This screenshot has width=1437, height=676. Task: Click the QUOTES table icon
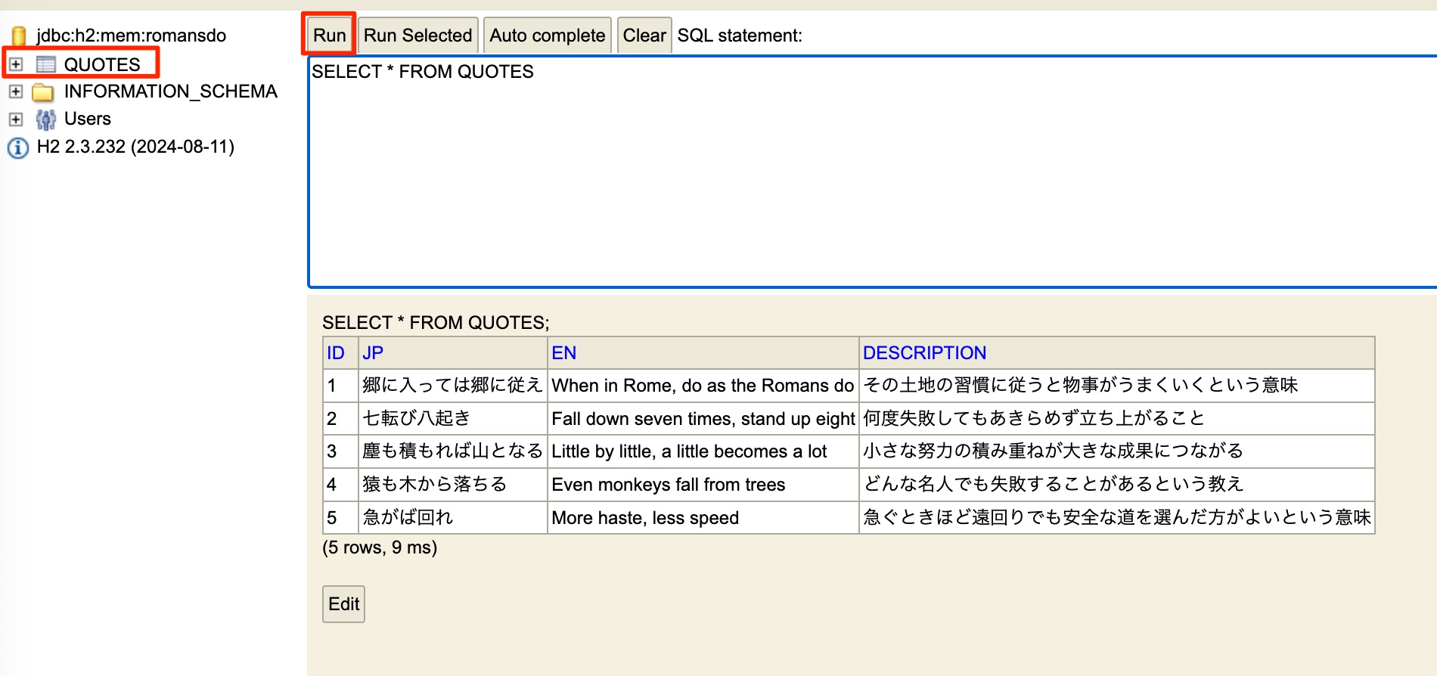(x=46, y=64)
